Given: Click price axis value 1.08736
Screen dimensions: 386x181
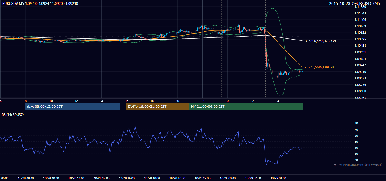Looking at the screenshot, I should click(x=360, y=85).
